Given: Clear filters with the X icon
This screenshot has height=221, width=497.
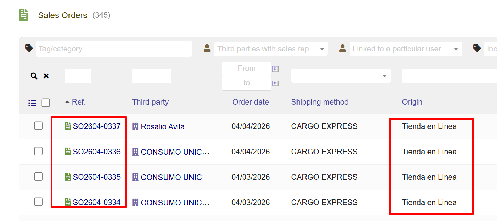Looking at the screenshot, I should (x=46, y=76).
